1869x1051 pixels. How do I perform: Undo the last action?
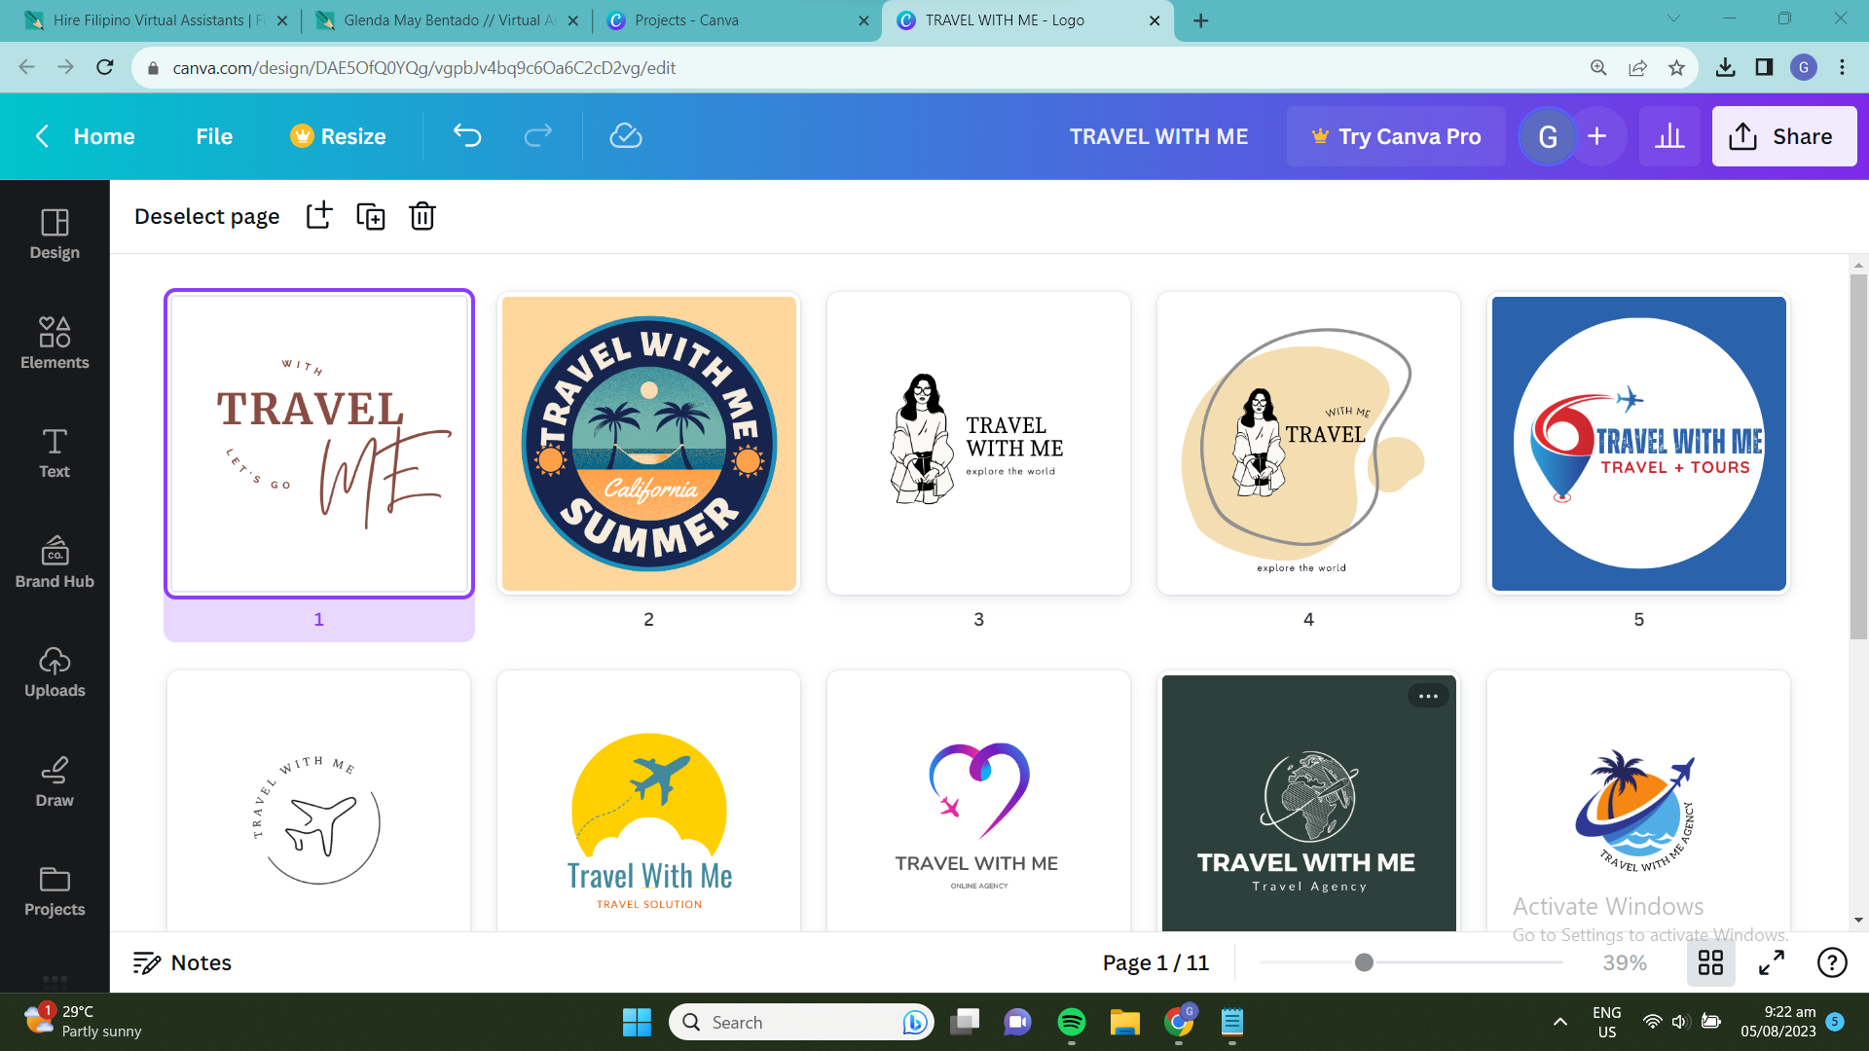tap(467, 136)
